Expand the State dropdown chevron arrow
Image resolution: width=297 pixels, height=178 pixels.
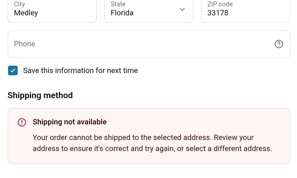click(182, 10)
